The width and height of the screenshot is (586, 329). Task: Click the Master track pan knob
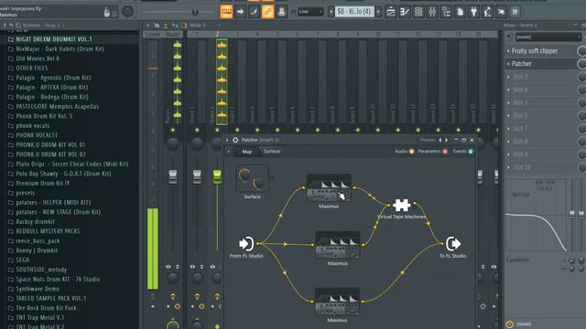(x=173, y=143)
